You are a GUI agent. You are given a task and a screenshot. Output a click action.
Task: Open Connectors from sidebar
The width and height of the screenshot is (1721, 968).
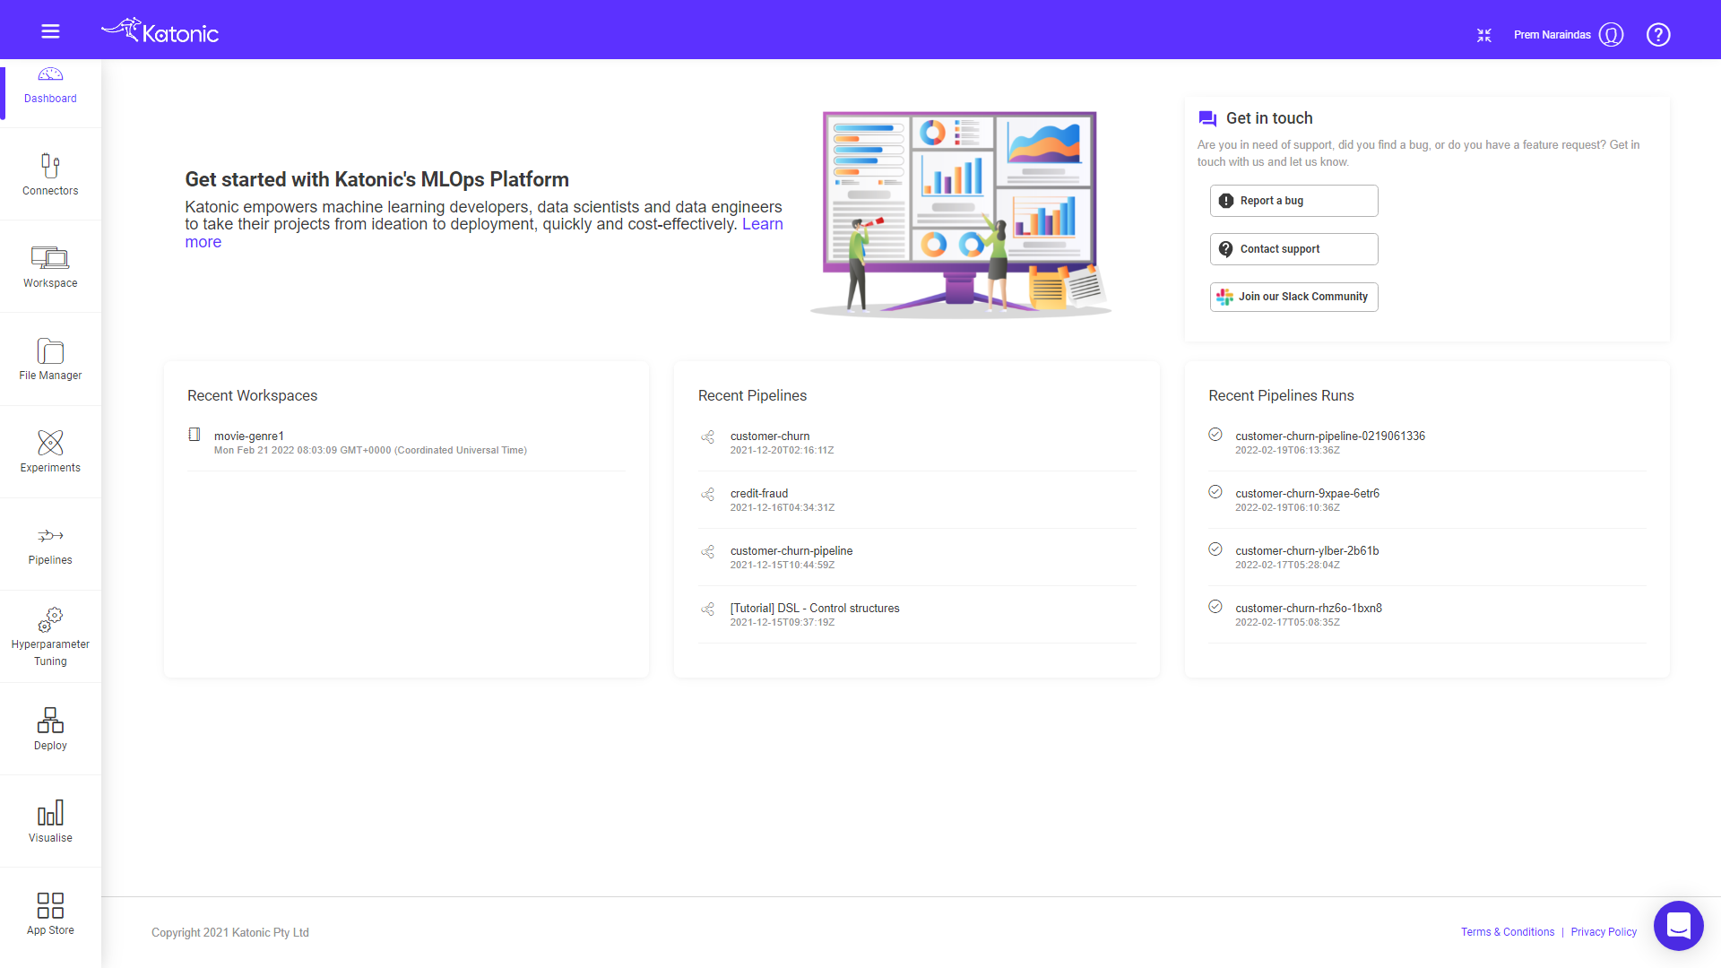(50, 175)
